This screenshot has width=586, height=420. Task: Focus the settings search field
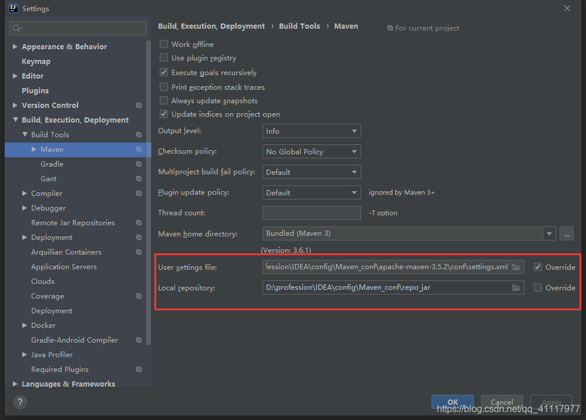tap(78, 28)
